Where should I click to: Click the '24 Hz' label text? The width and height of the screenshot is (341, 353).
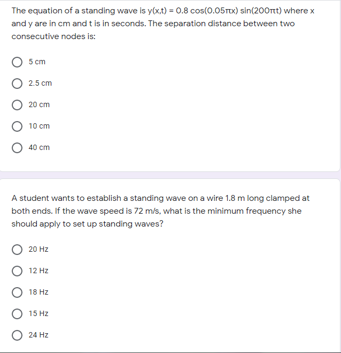(x=38, y=335)
